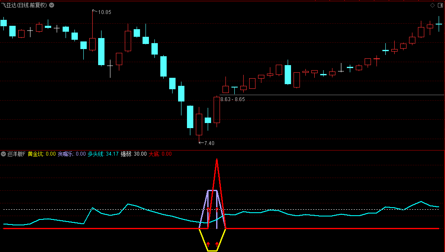Click the horizontal gap line right of 8.63 - 8.65

click(332, 95)
